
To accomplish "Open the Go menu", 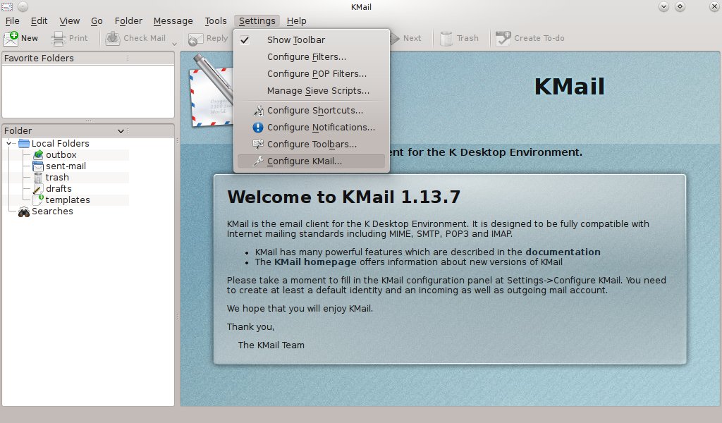I will click(97, 21).
